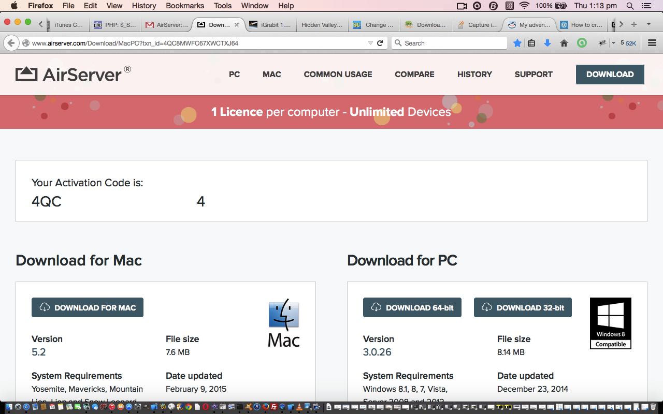Screen dimensions: 663x414
Task: Click DOWNLOAD 32-bit button
Action: click(523, 307)
